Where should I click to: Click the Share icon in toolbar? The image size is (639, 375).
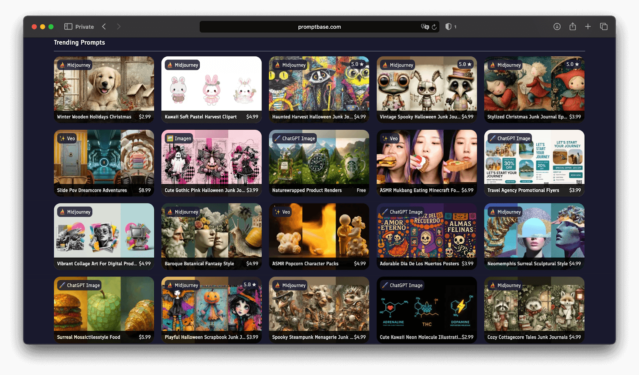tap(573, 27)
